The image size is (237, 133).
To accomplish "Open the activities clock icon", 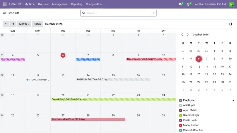I will click(x=188, y=4).
